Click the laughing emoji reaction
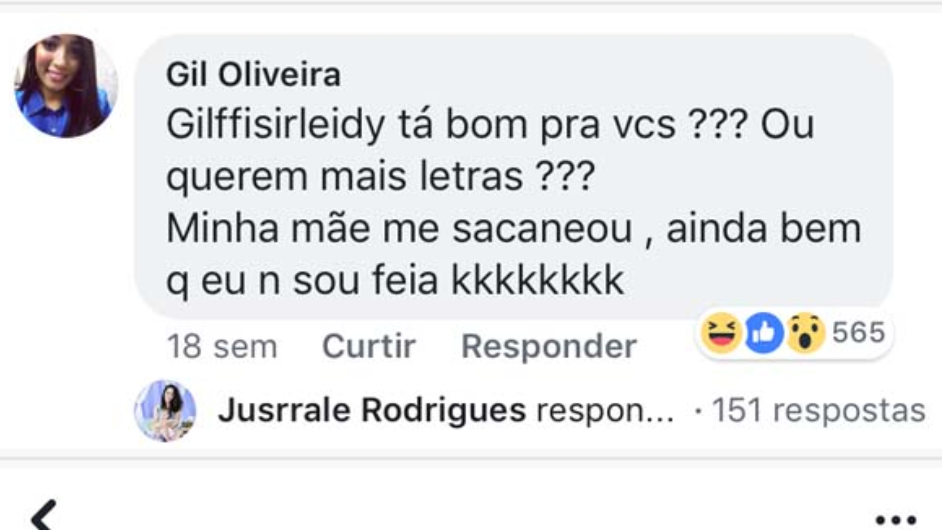942x530 pixels. [x=720, y=333]
